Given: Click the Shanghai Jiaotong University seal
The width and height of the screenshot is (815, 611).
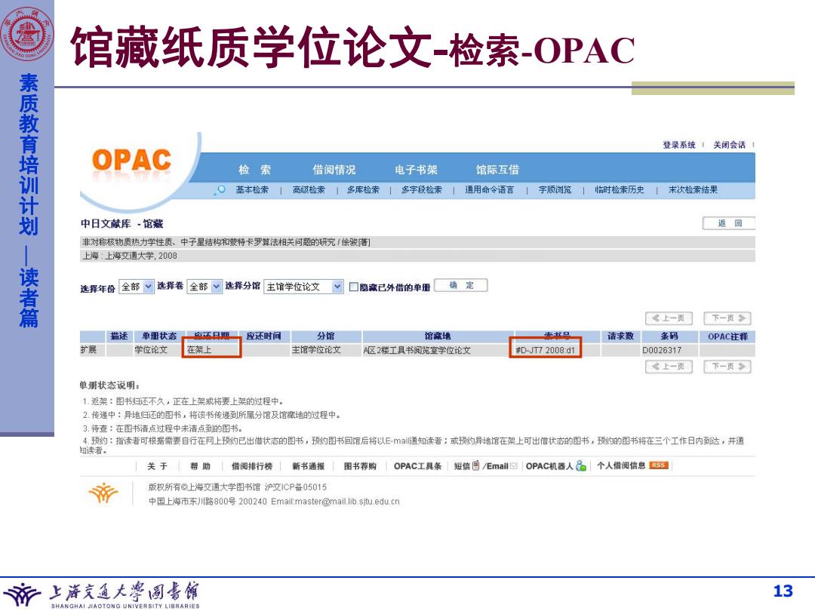Looking at the screenshot, I should click(x=27, y=34).
